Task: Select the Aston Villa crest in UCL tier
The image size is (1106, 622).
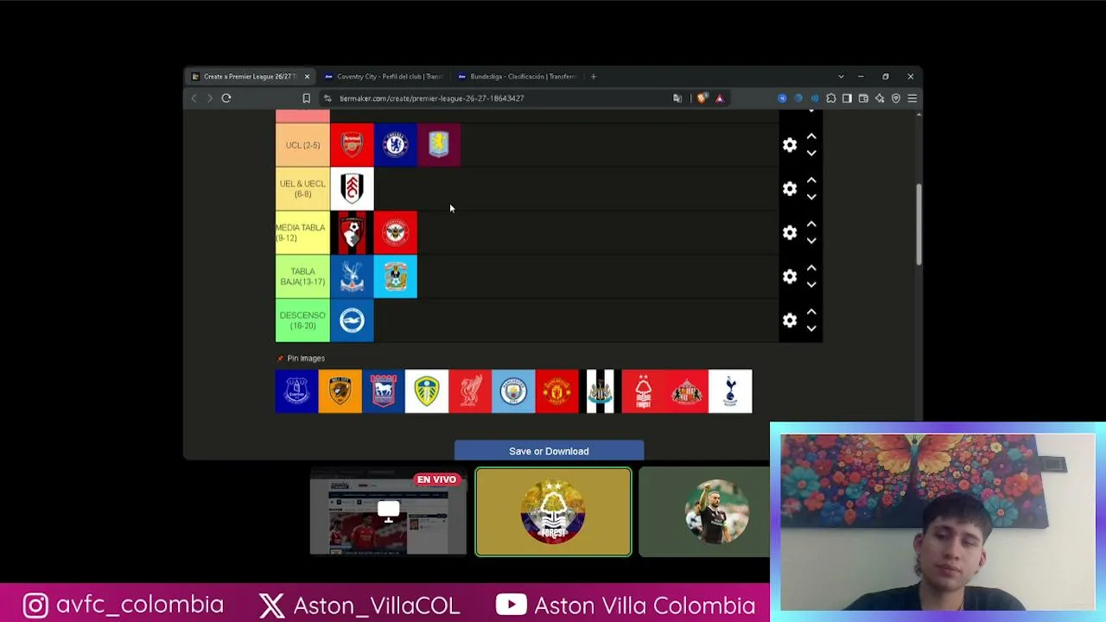Action: [439, 145]
